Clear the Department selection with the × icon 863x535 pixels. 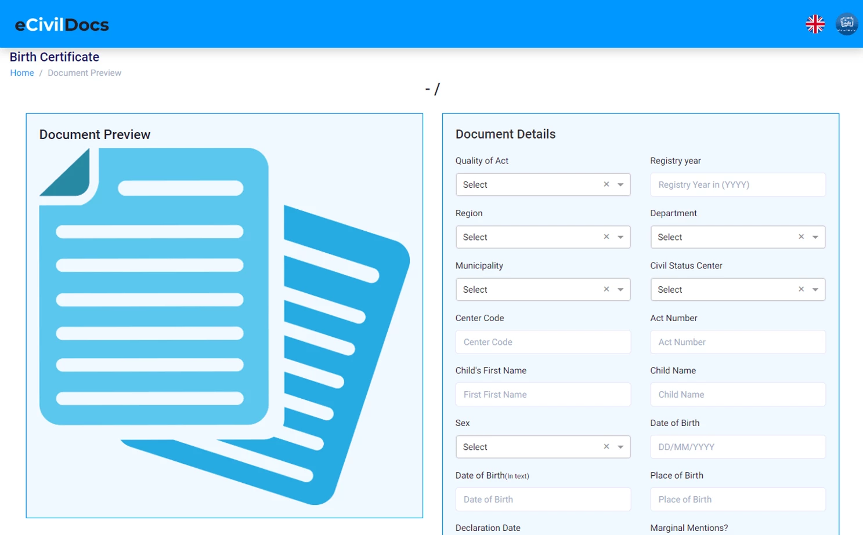(801, 236)
